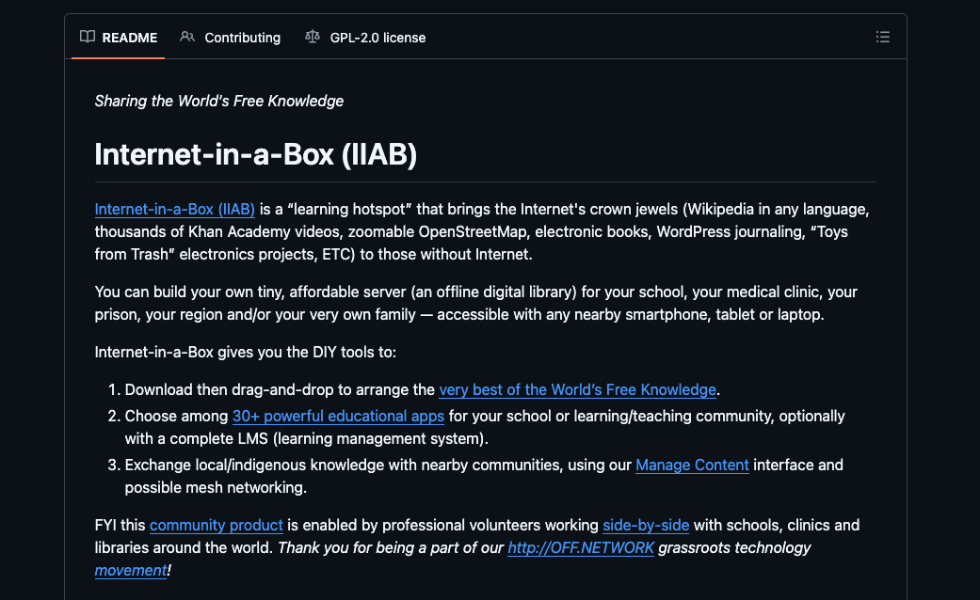The image size is (980, 600).
Task: Click the book icon beside README
Action: 88,37
